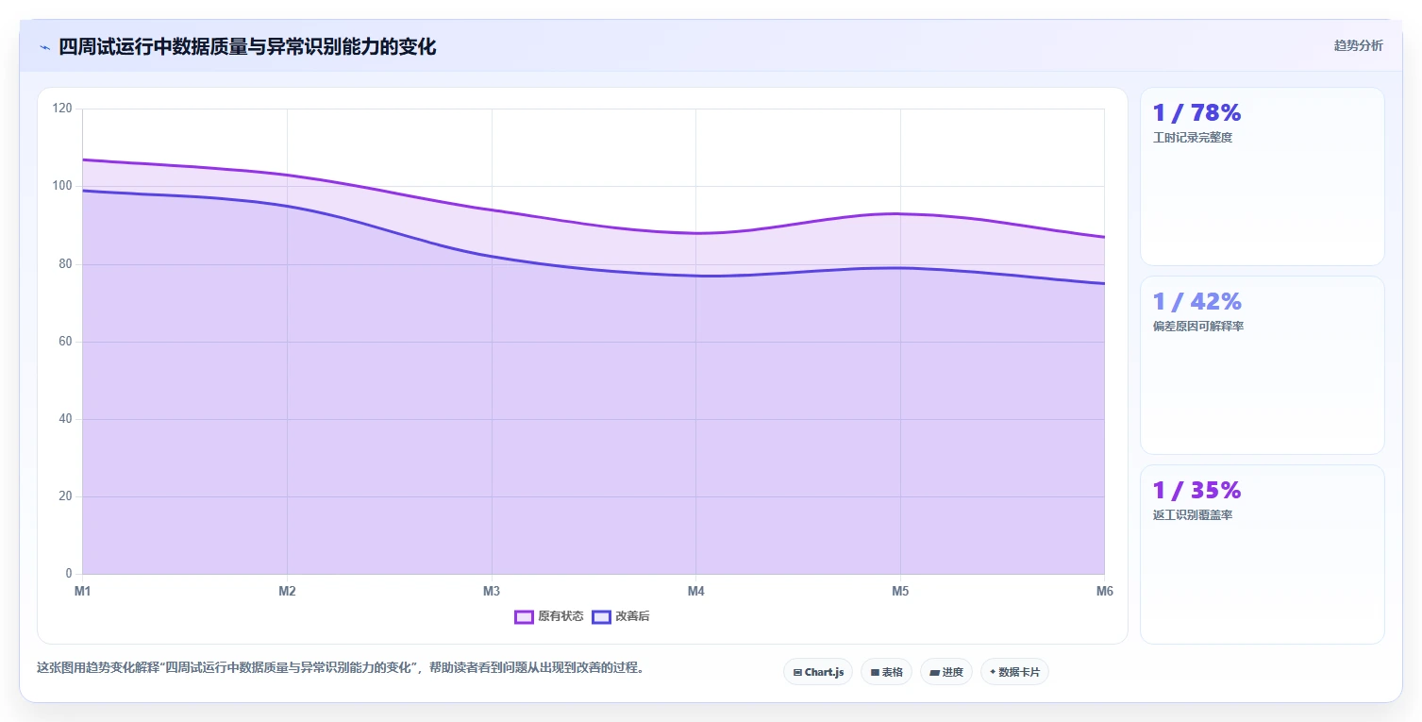
Task: Click the 100 y-axis tick label
Action: click(63, 186)
